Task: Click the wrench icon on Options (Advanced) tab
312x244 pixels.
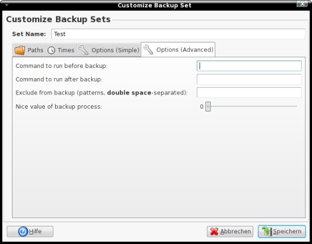Action: coord(149,50)
